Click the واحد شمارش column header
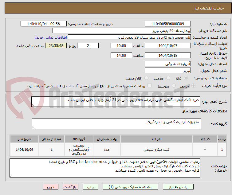The width and height of the screenshot is (232, 195). [107, 139]
